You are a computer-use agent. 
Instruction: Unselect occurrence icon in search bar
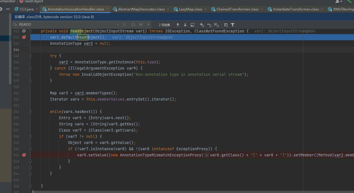point(209,25)
